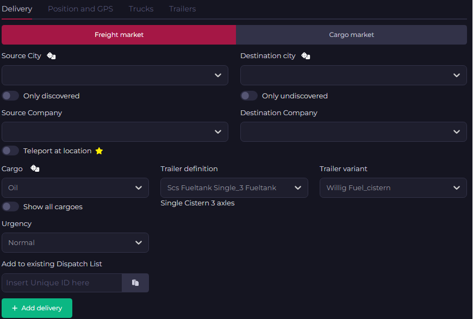Expand the Destination Company dropdown
The image size is (473, 319).
[353, 132]
